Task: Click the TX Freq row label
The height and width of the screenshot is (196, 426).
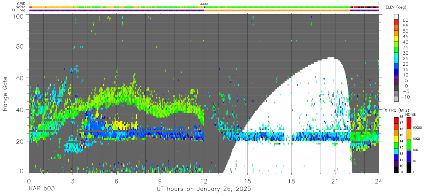Action: tap(18, 10)
